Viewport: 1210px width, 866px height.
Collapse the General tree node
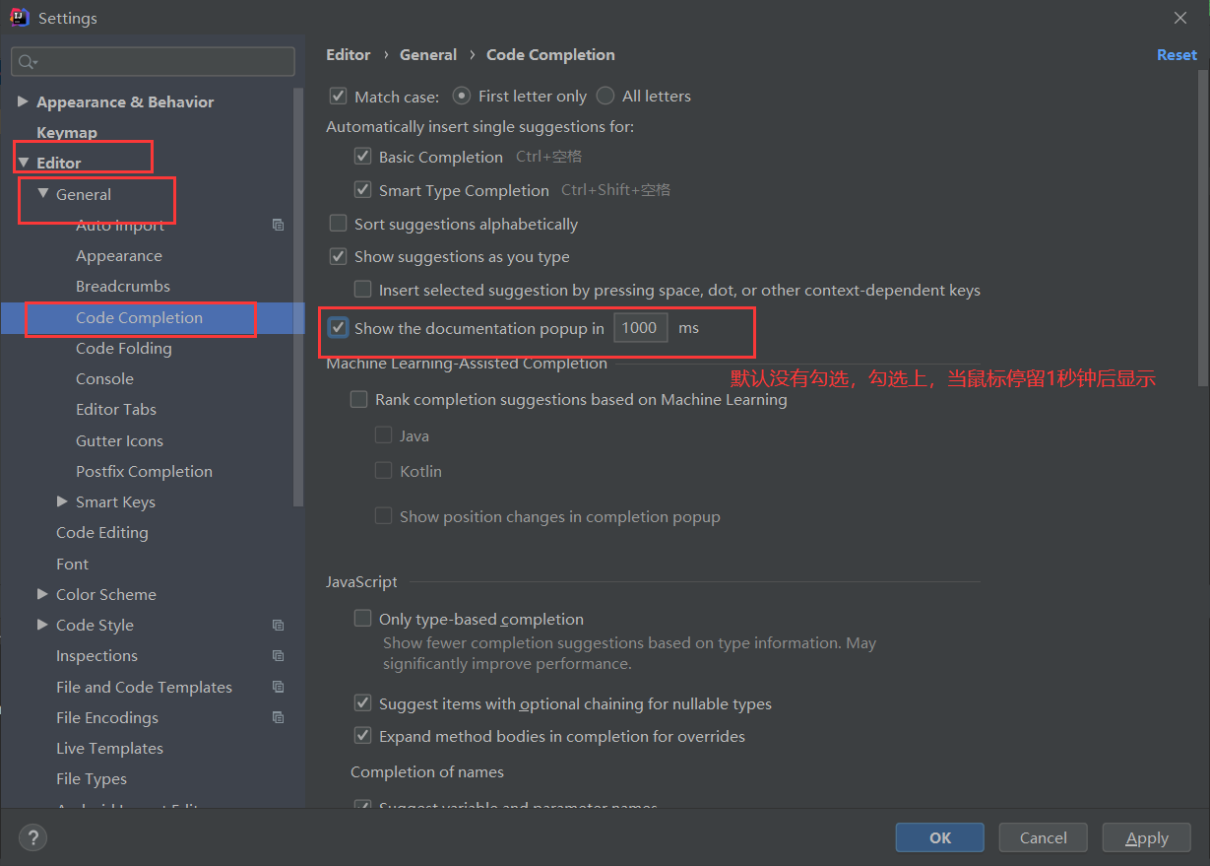(x=42, y=194)
